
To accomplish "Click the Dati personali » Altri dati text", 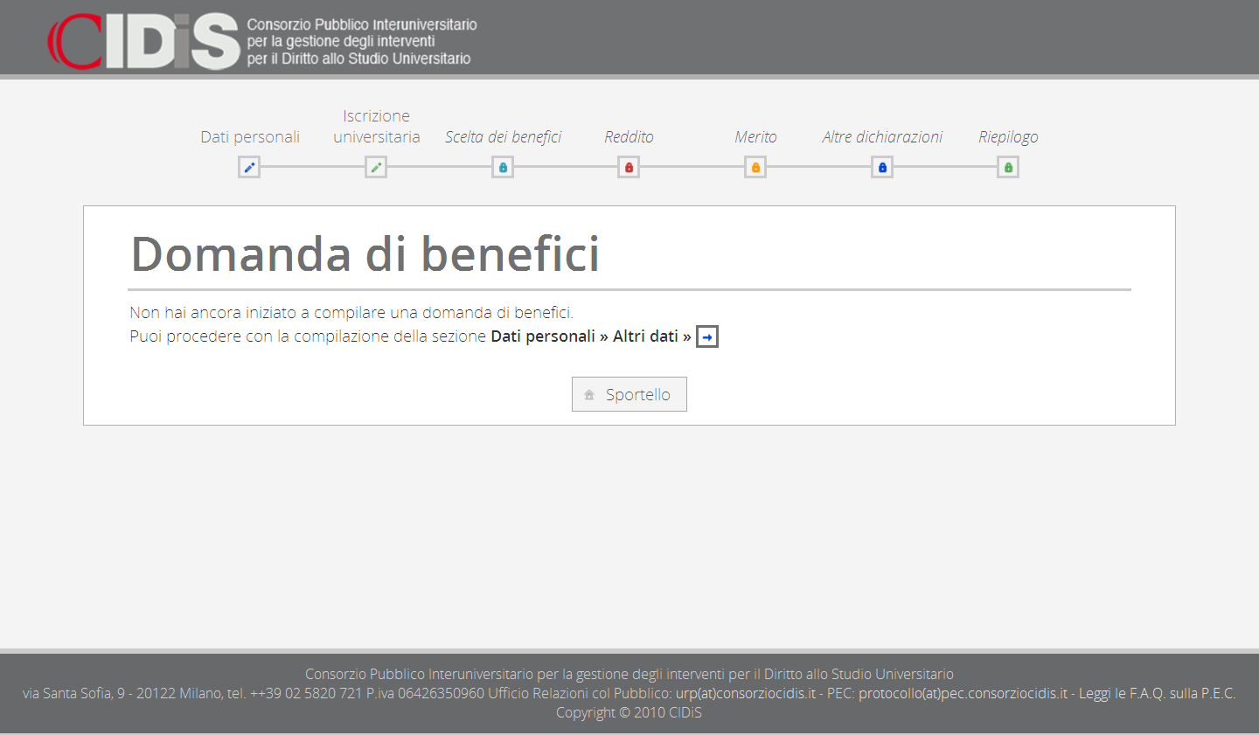I will click(591, 336).
